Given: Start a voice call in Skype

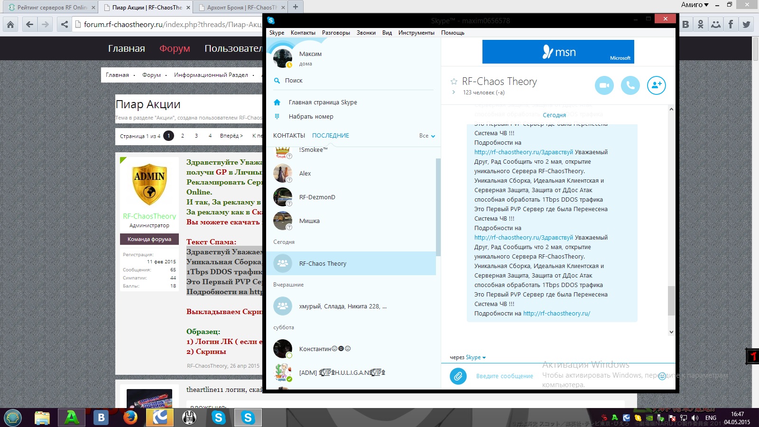Looking at the screenshot, I should (630, 85).
